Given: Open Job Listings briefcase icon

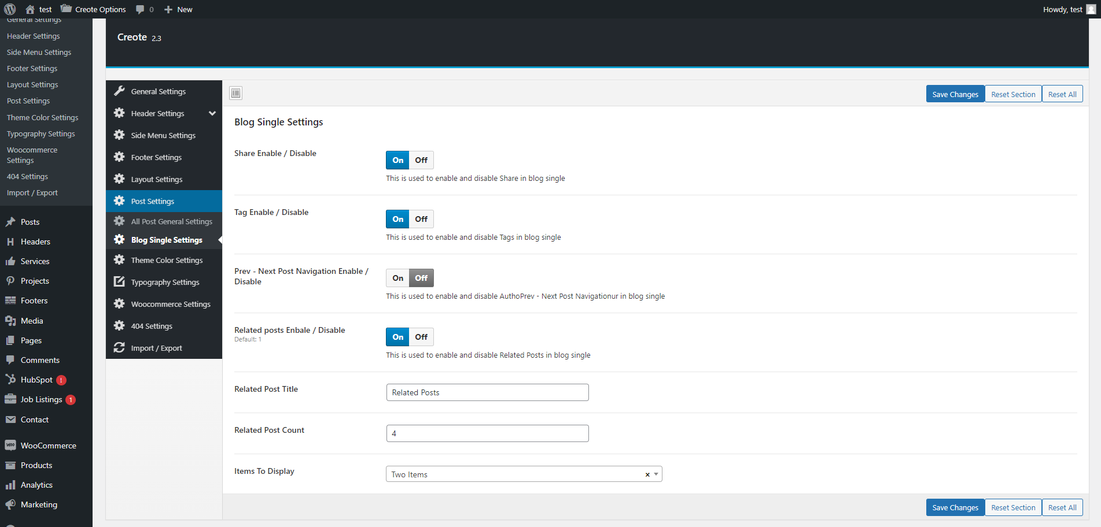Looking at the screenshot, I should [10, 399].
